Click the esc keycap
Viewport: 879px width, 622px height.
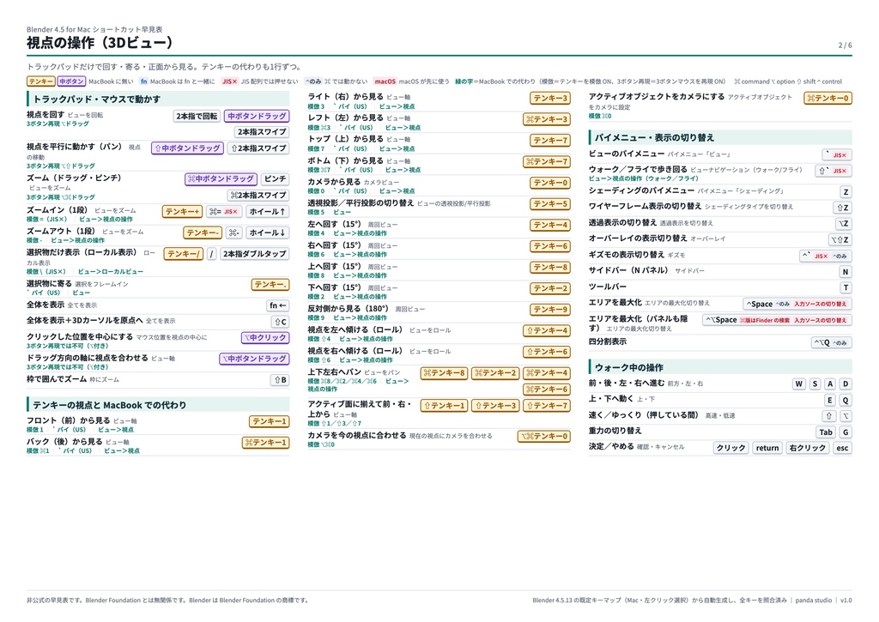(x=842, y=448)
